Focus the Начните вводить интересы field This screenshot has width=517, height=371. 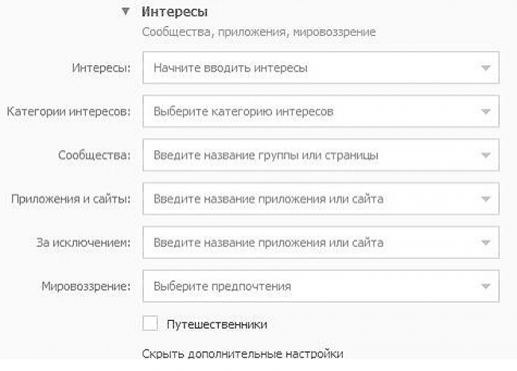(x=310, y=68)
